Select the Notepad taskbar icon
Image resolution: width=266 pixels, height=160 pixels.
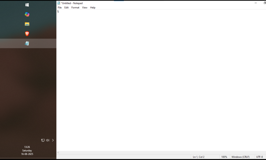27,43
